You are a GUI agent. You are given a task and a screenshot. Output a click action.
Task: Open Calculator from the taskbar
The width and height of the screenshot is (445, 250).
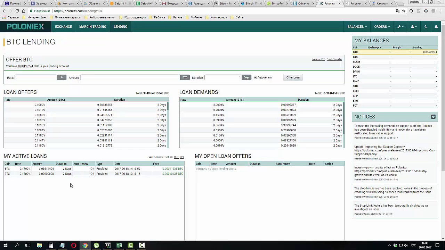click(51, 245)
